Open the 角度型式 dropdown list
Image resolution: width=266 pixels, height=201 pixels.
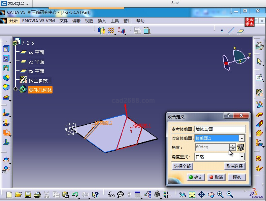pyautogui.click(x=241, y=157)
